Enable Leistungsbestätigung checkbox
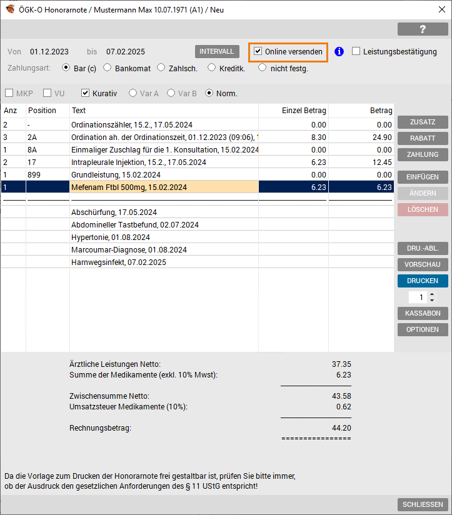The width and height of the screenshot is (452, 515). [356, 51]
